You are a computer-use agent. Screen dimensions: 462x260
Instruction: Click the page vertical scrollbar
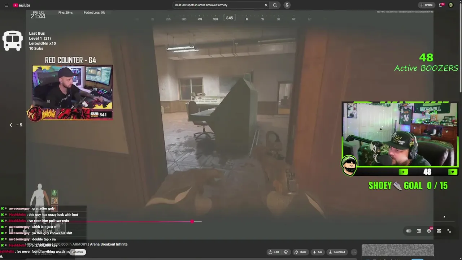(460, 47)
